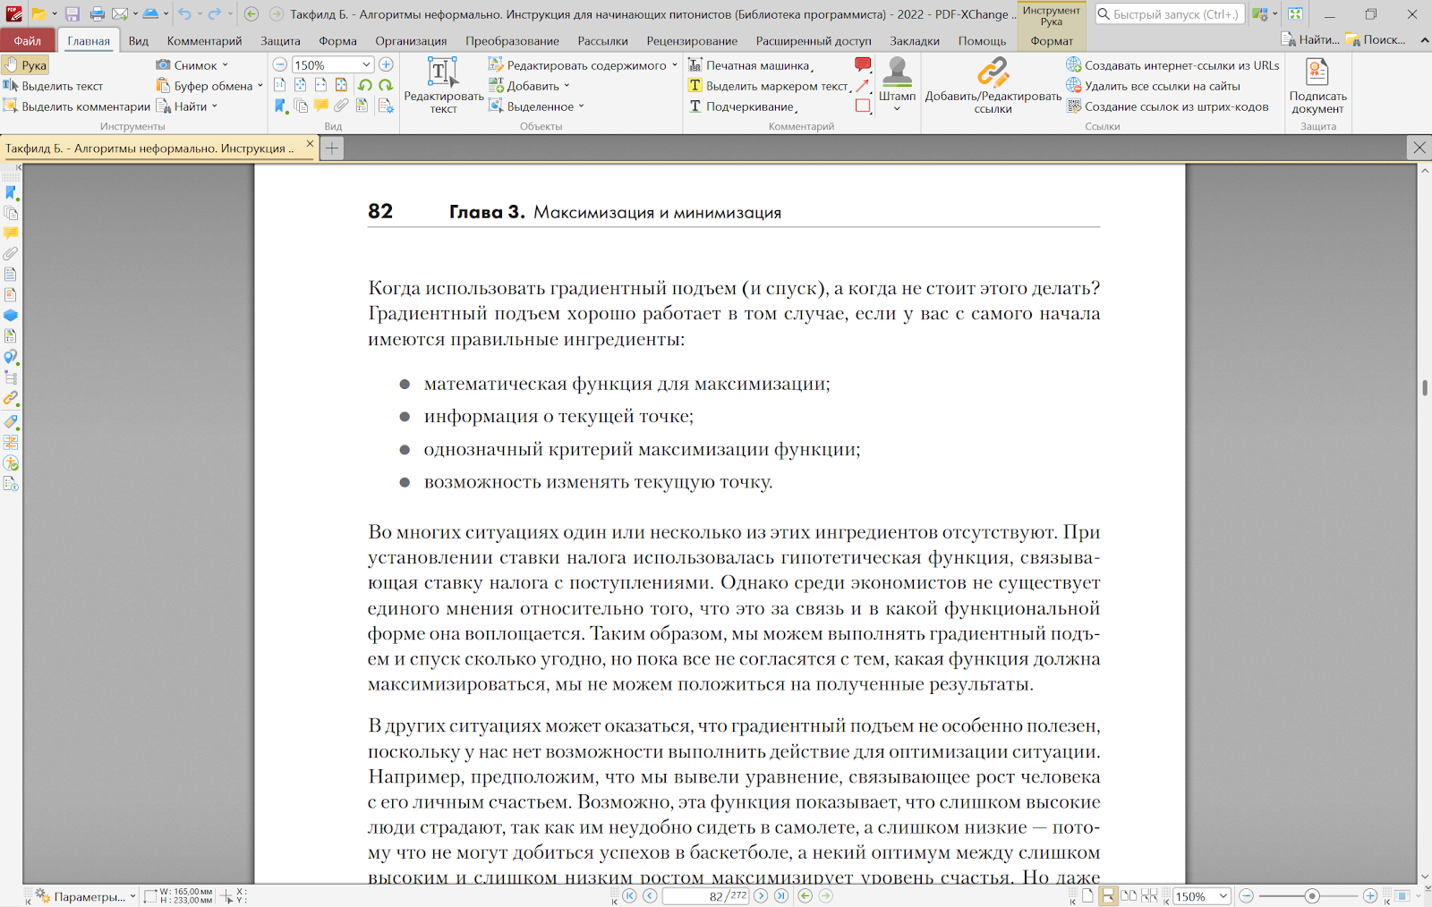Click Edit Text (Редактировать текст) tool
1432x907 pixels.
443,85
